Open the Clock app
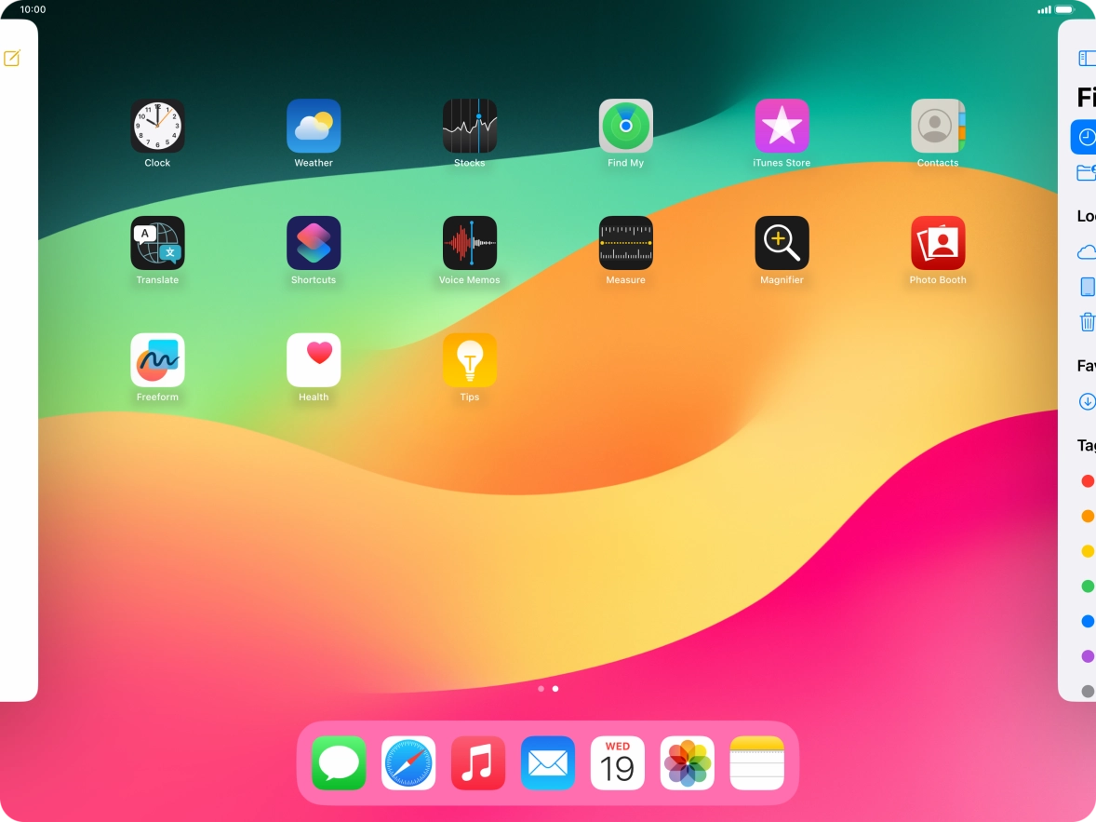 coord(157,127)
